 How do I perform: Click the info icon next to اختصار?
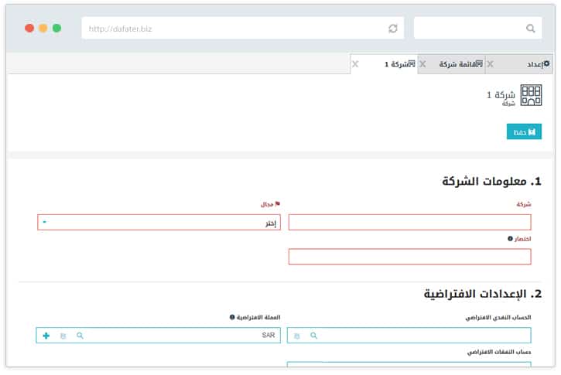pyautogui.click(x=510, y=239)
